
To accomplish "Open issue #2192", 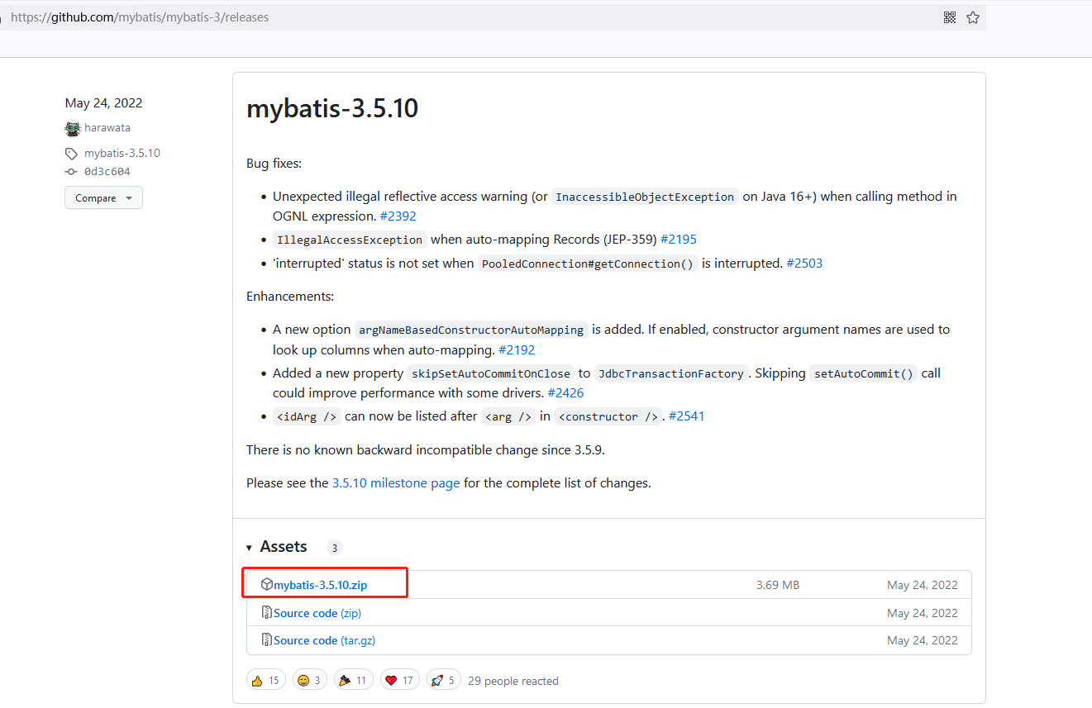I will 517,350.
